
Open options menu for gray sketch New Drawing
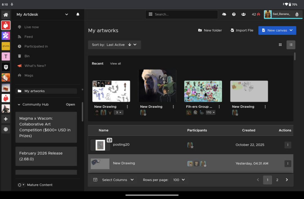265,107
